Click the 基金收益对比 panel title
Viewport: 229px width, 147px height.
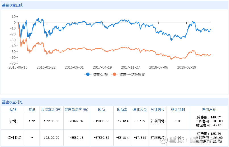tap(12, 102)
